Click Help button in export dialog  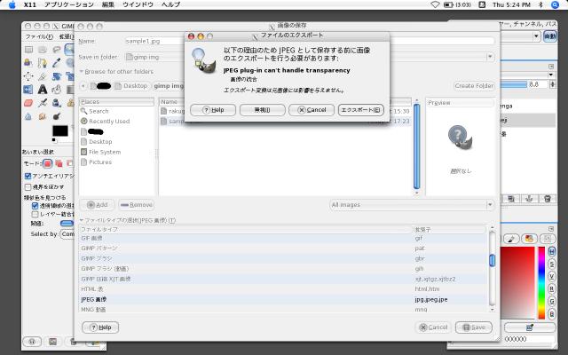click(213, 110)
